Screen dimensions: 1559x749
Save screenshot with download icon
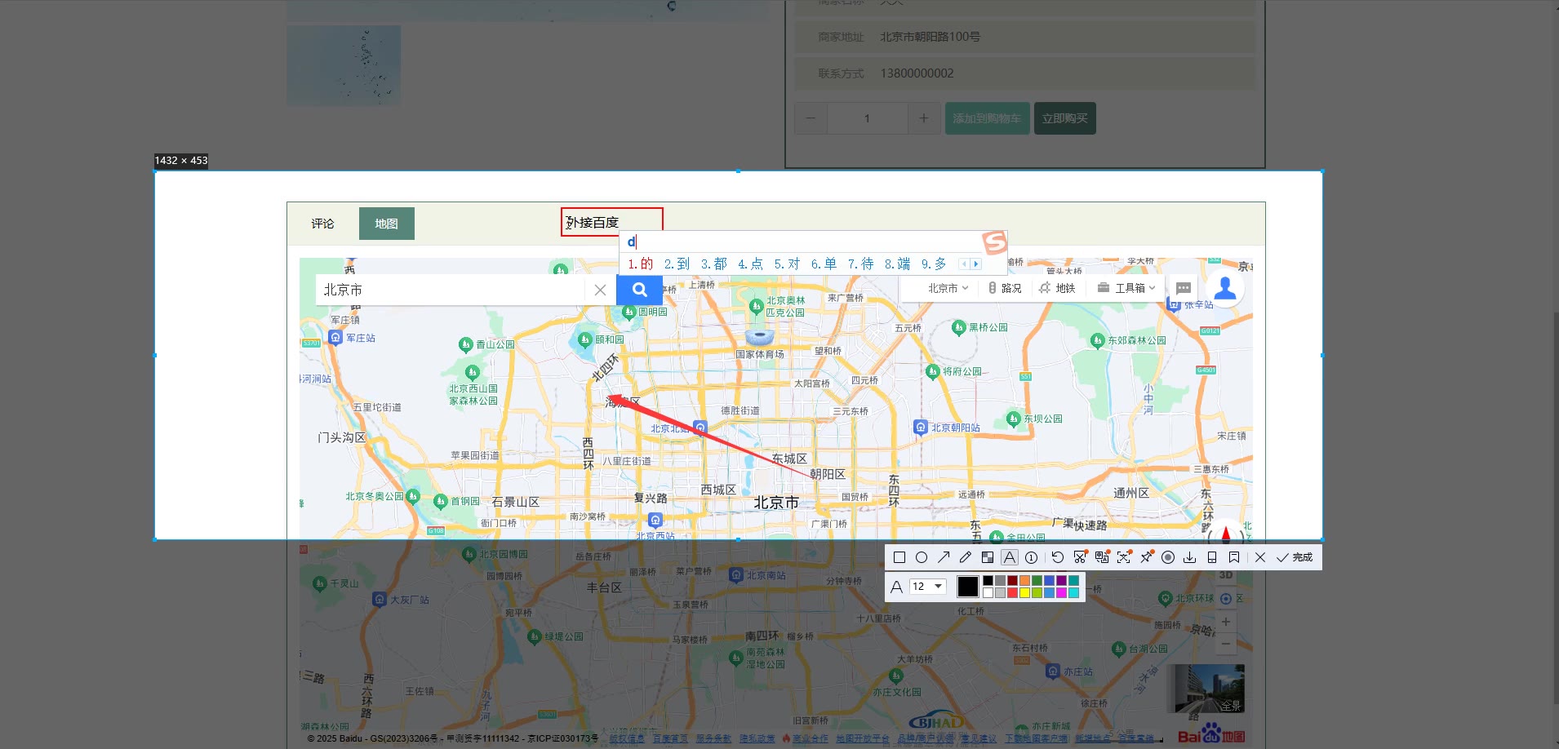(1189, 557)
